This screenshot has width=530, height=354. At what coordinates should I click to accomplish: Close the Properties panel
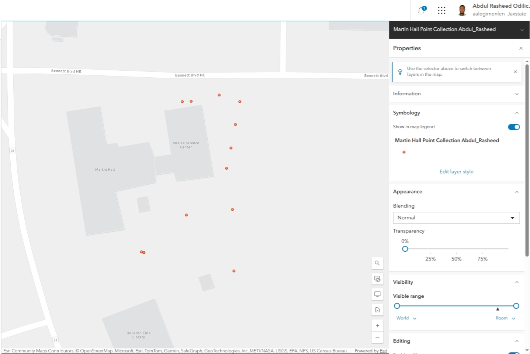(x=521, y=48)
